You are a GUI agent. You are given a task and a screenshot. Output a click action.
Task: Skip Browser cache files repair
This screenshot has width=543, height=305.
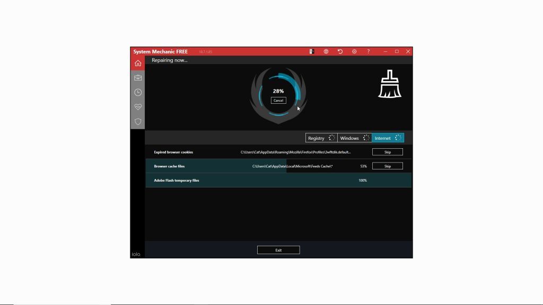coord(388,166)
